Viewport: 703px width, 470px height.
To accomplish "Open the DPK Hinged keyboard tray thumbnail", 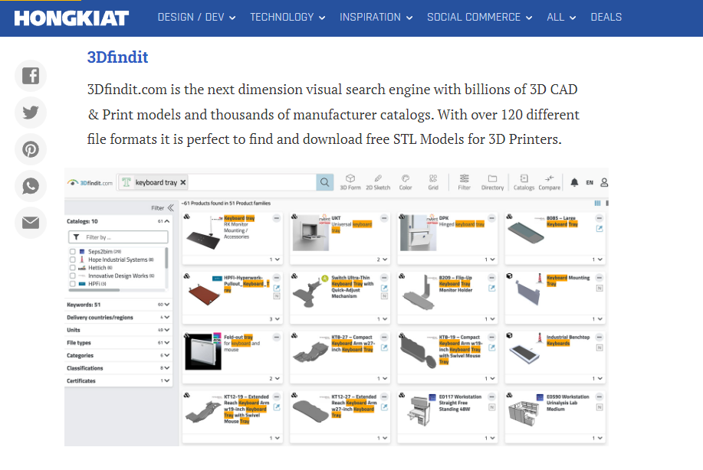I will click(419, 233).
